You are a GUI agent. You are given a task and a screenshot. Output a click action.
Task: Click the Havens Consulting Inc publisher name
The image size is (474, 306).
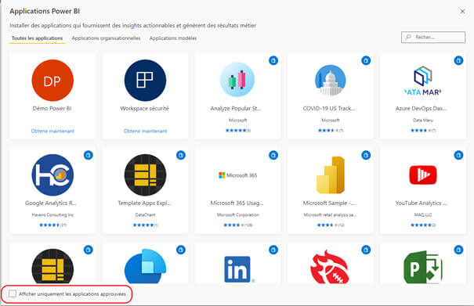pos(52,214)
